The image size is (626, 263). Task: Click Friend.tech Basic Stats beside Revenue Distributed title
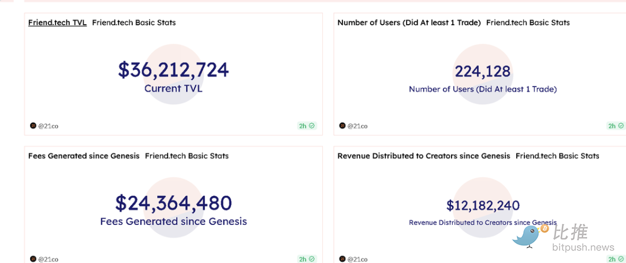[557, 156]
